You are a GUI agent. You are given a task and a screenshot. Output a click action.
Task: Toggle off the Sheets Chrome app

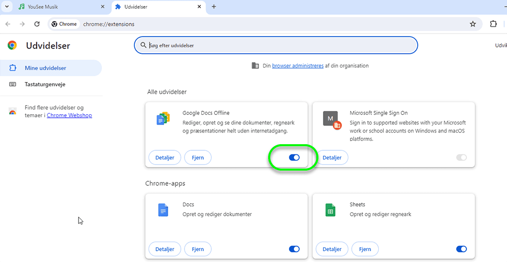tap(461, 249)
